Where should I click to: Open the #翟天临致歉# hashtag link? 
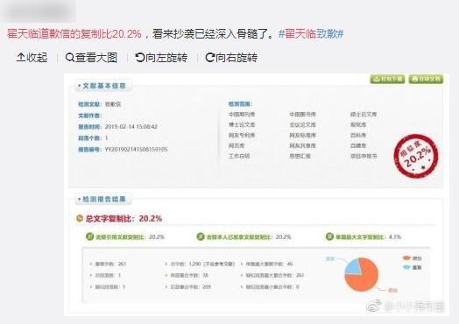(x=311, y=34)
